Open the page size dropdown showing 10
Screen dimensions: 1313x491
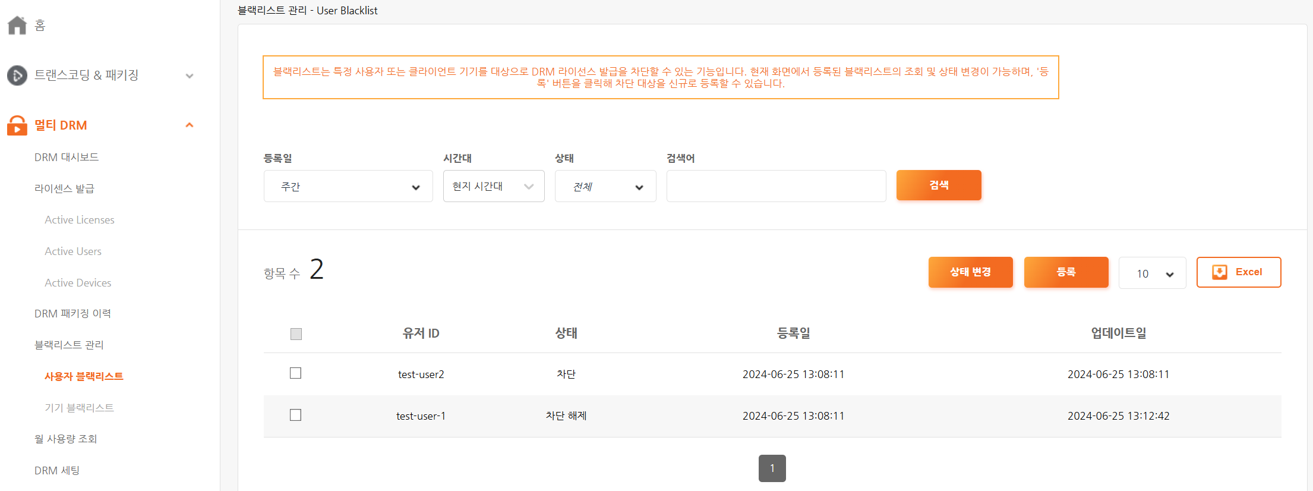coord(1151,273)
